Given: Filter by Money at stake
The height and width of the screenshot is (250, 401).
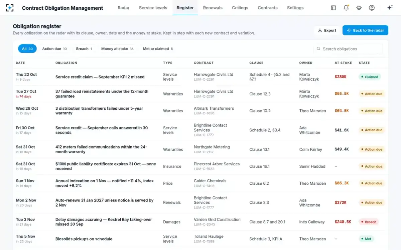Looking at the screenshot, I should [x=117, y=49].
